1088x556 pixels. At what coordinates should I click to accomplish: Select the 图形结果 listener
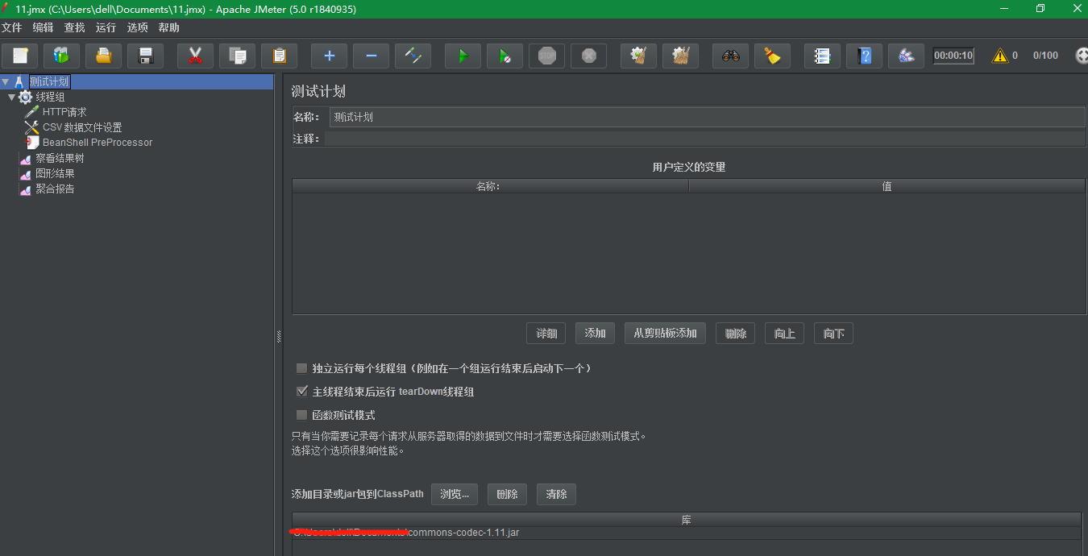[55, 173]
